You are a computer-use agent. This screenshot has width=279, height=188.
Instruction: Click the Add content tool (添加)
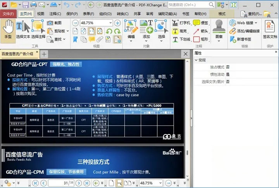pos(146,31)
